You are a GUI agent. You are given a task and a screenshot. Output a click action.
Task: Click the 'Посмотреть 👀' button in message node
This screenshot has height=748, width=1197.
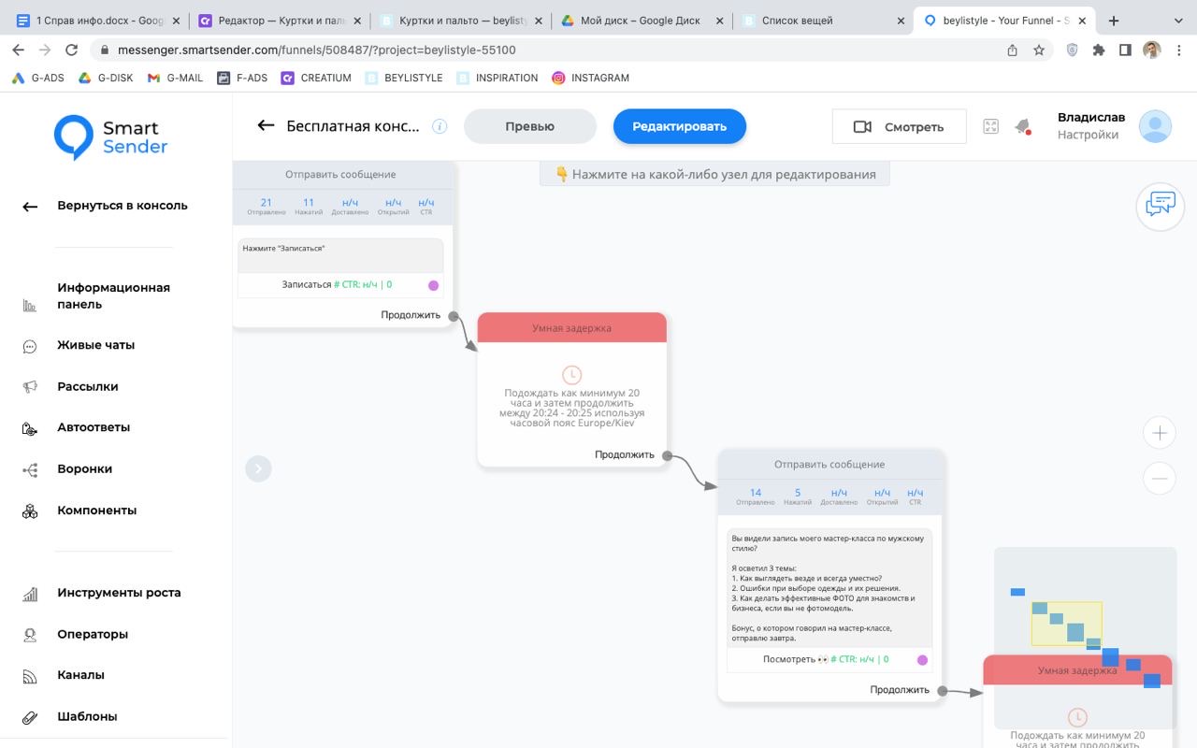pyautogui.click(x=829, y=660)
